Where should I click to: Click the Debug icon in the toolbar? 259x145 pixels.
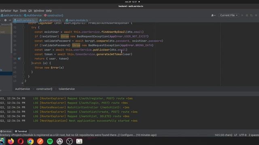click(247, 15)
